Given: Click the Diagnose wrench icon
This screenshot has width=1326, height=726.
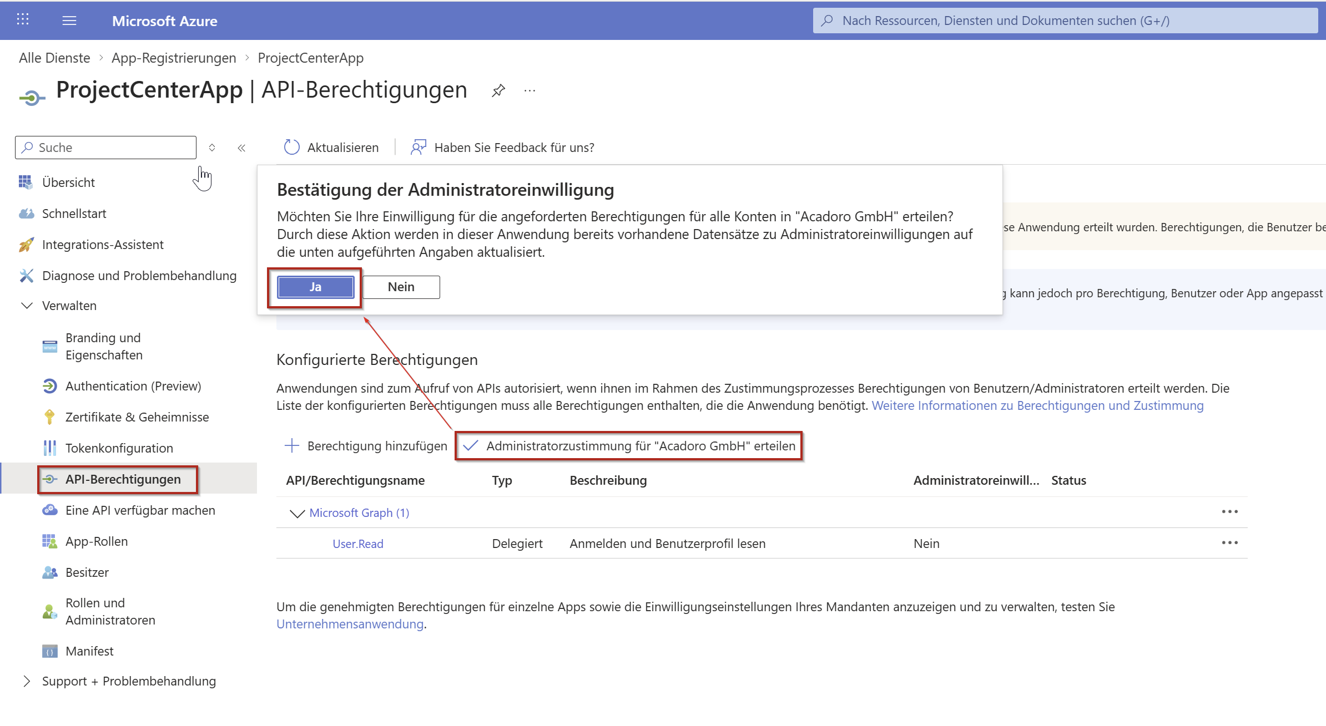Looking at the screenshot, I should (x=26, y=276).
